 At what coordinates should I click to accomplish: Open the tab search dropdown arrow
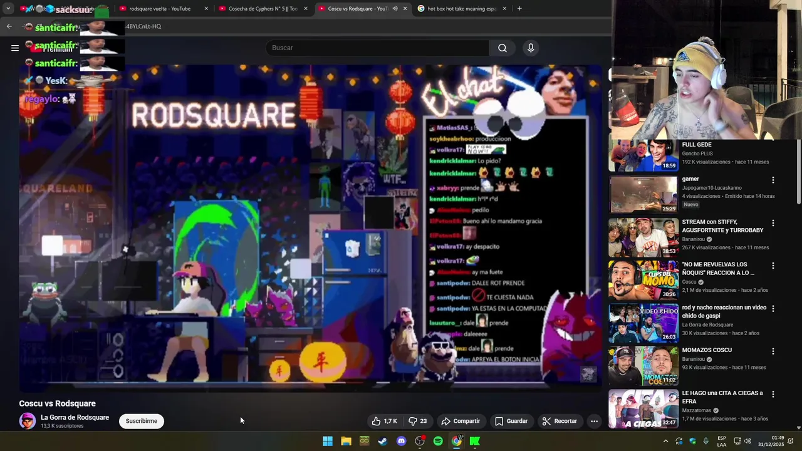(8, 8)
